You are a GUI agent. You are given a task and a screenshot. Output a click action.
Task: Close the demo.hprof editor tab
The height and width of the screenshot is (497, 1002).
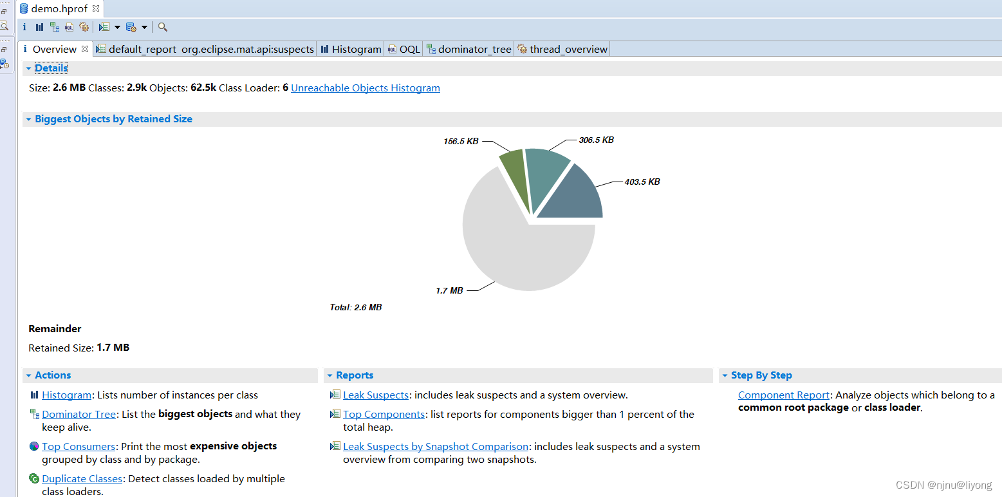click(x=95, y=9)
